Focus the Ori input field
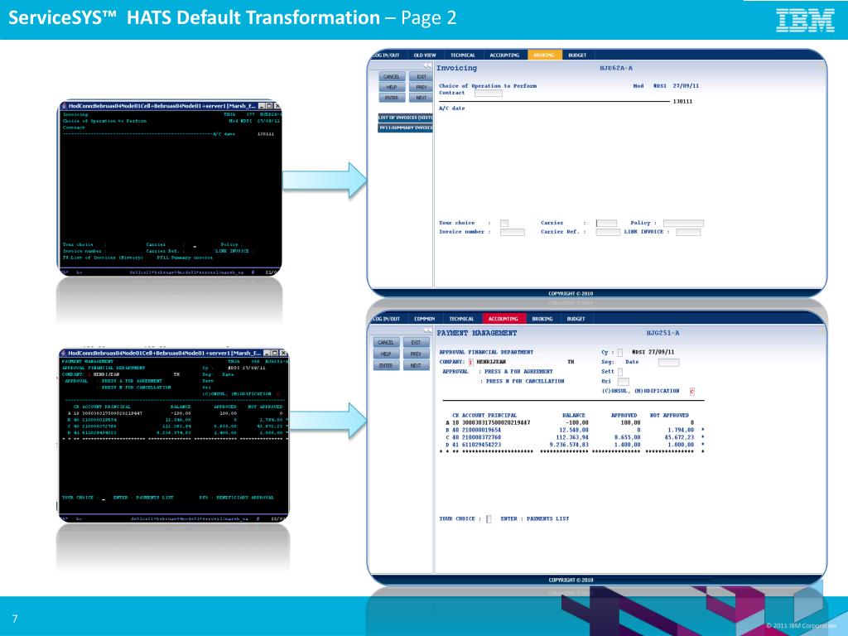Screen dimensions: 848x636 [623, 382]
